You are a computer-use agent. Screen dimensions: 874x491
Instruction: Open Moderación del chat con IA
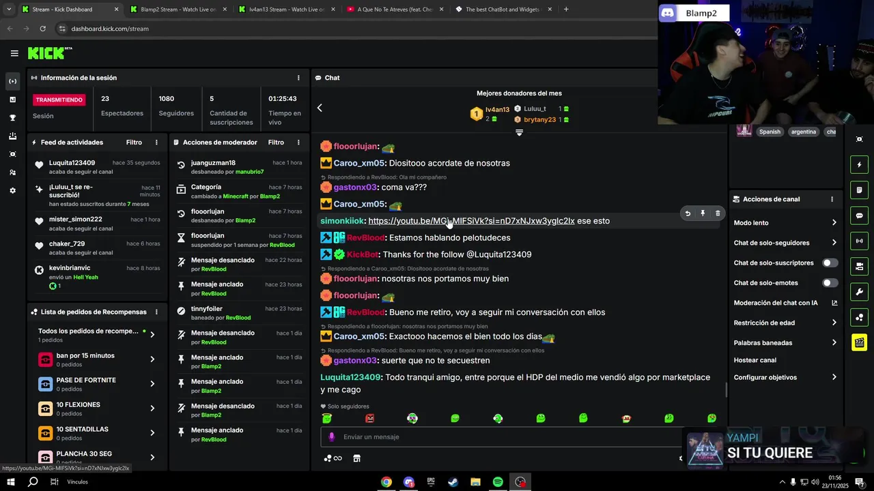(x=785, y=303)
